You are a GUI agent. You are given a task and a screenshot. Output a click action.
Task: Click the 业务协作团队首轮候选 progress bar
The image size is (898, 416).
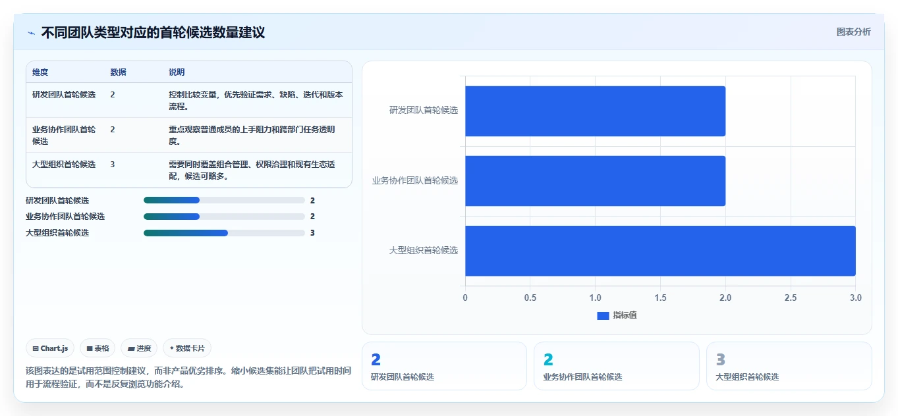[x=224, y=217]
